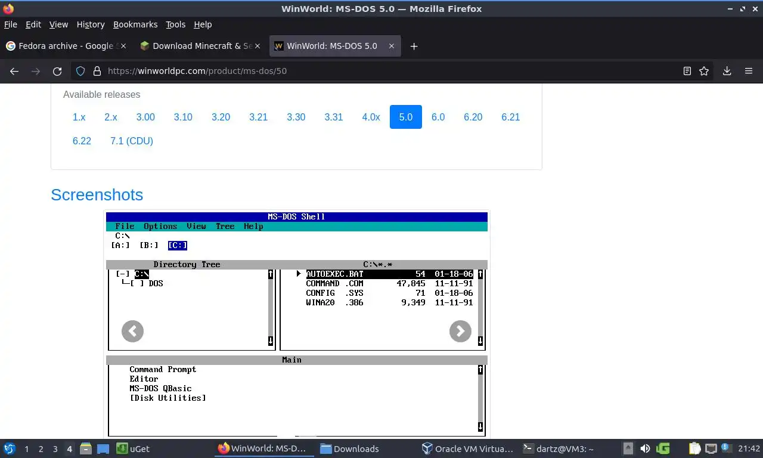Image resolution: width=763 pixels, height=458 pixels.
Task: Click the show desktop icon in taskbar
Action: click(103, 448)
